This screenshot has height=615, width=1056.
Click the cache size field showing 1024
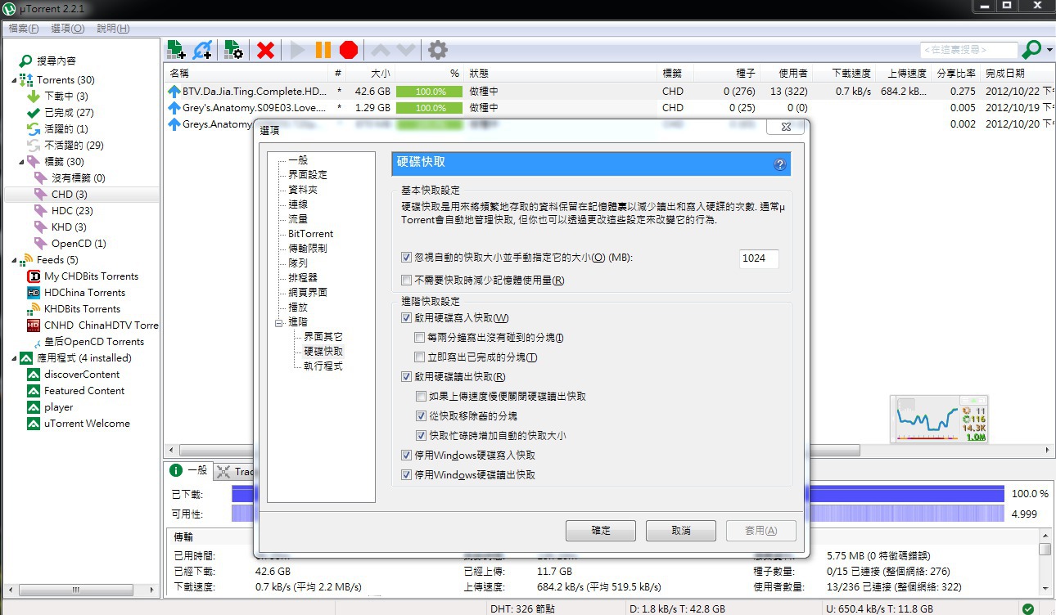pos(759,258)
